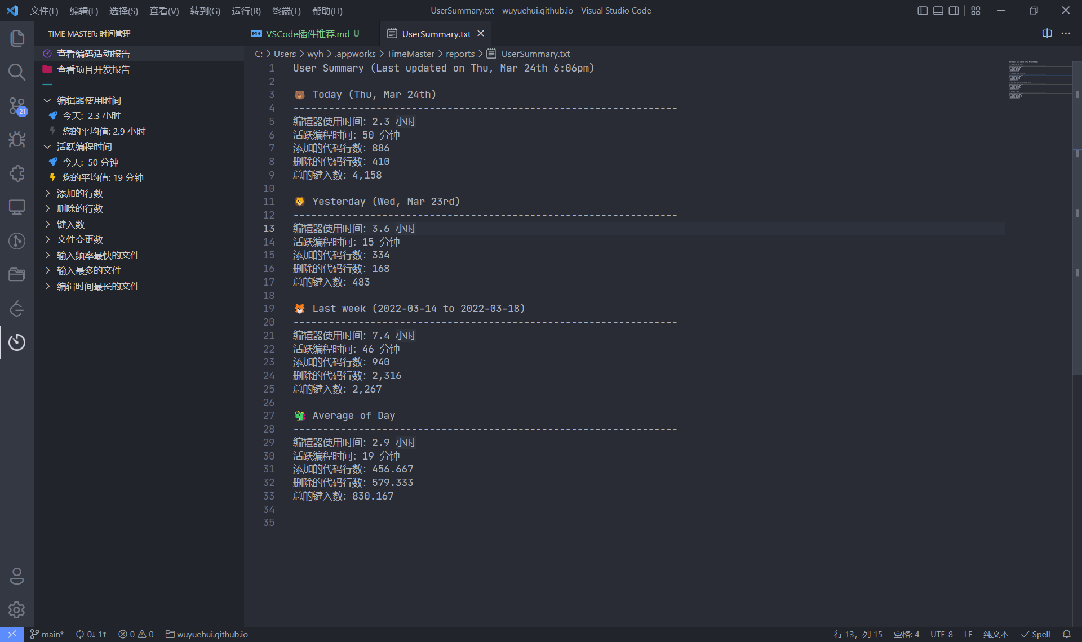Open the Remote Explorer monitor icon
This screenshot has width=1082, height=642.
click(x=17, y=207)
